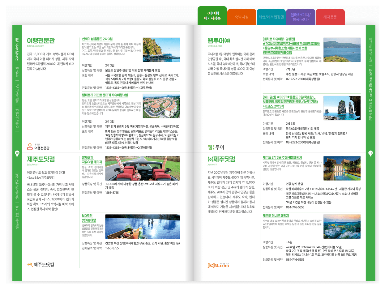Open 캠퍼트리 리조트 렌터카 자유여행 3일 title
This screenshot has height=290, width=389.
pyautogui.click(x=105, y=95)
